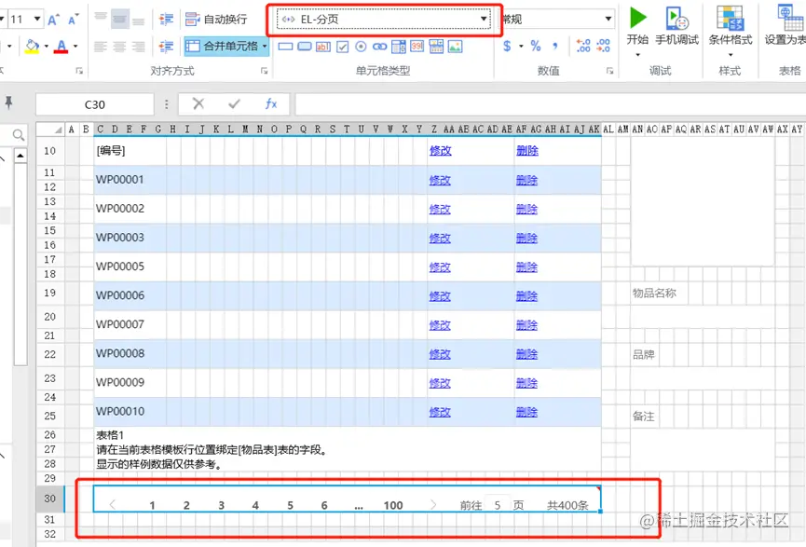Click 删除 link in the WP00001 row

pos(526,180)
